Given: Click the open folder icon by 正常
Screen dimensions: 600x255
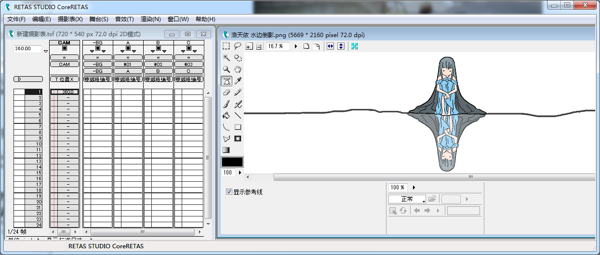Looking at the screenshot, I should tap(432, 199).
